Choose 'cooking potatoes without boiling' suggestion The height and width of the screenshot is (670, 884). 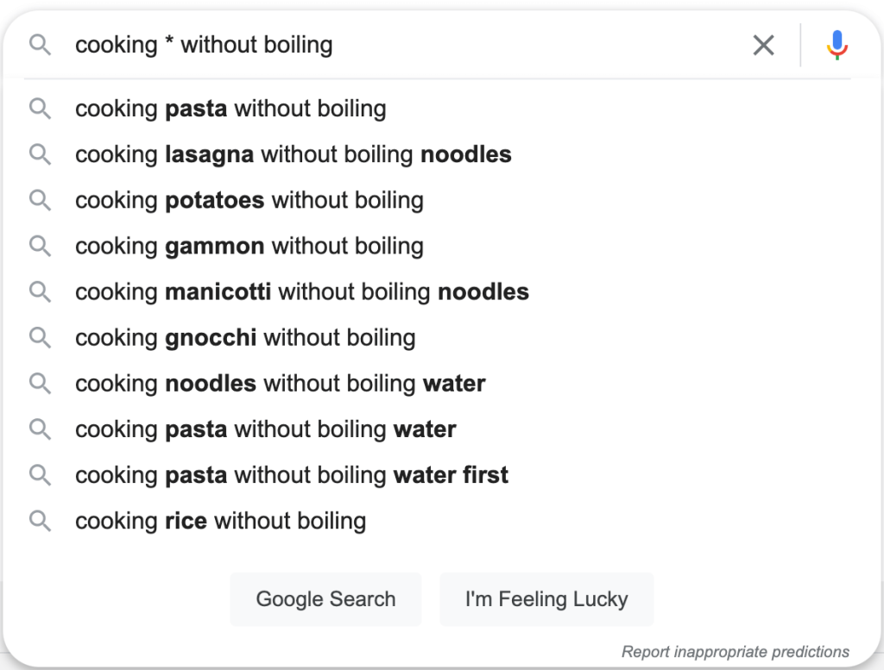pos(438,200)
